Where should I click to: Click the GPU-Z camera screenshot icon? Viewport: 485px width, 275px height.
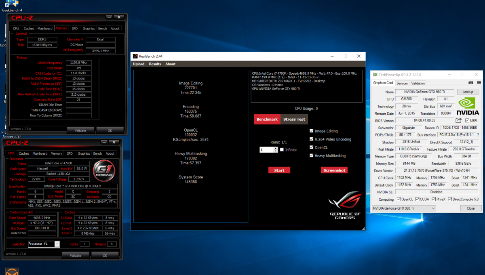click(471, 83)
